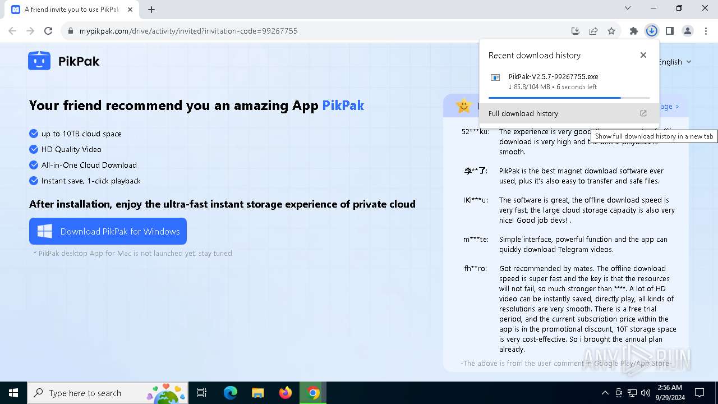Viewport: 718px width, 404px height.
Task: Select the current PikPak invite tab
Action: tap(72, 10)
